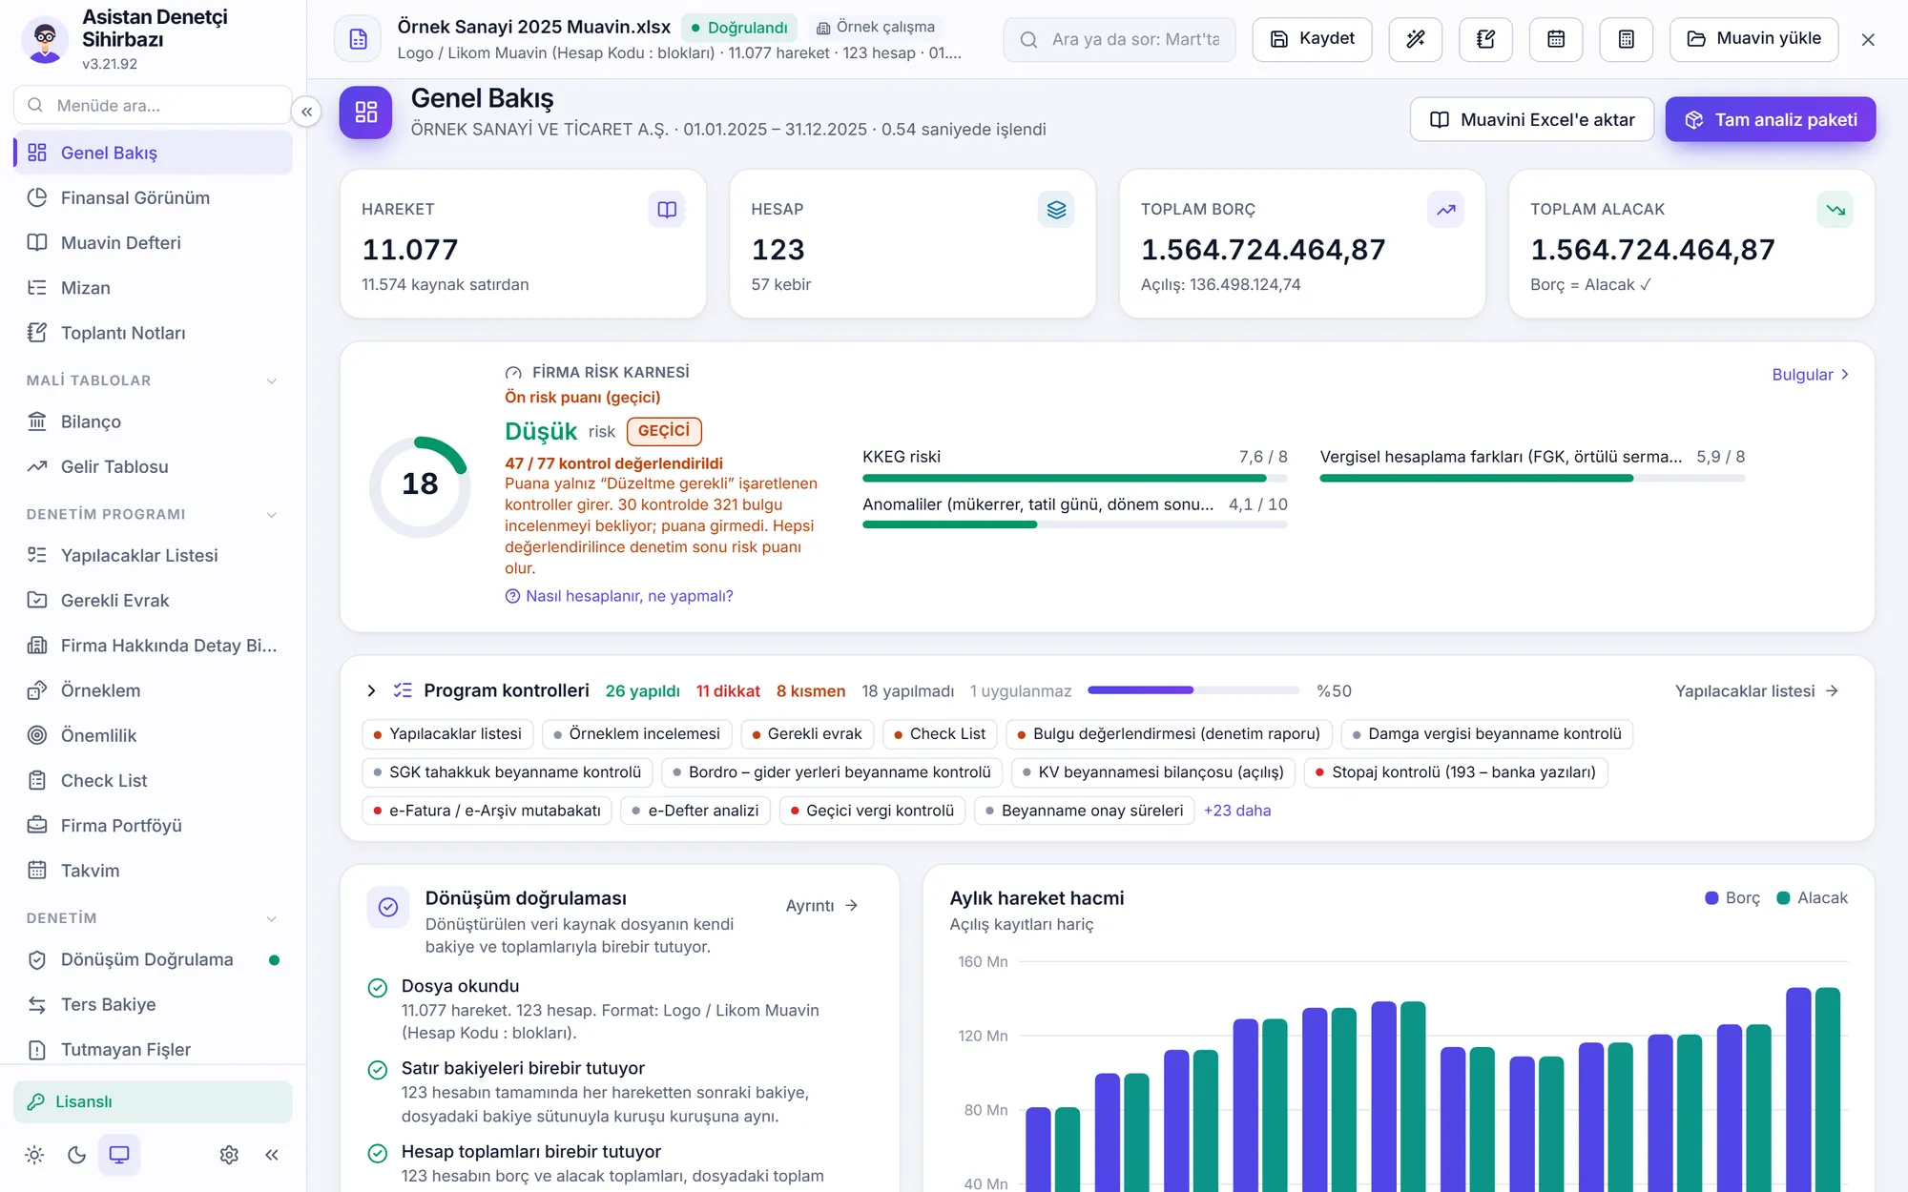Click the Dönüşüm doğrulaması check circle icon

[x=388, y=907]
